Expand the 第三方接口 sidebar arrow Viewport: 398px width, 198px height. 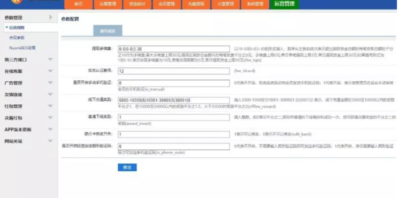tap(50, 59)
